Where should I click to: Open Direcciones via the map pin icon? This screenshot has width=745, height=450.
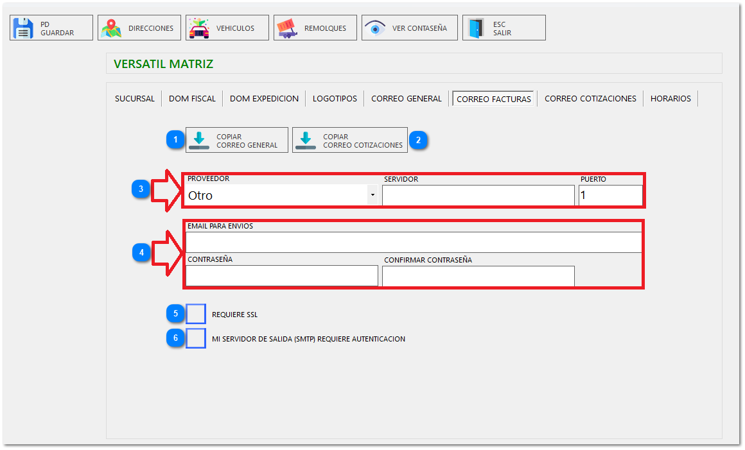tap(111, 28)
